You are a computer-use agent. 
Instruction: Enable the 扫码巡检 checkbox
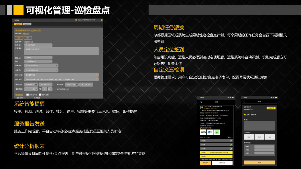(40, 94)
